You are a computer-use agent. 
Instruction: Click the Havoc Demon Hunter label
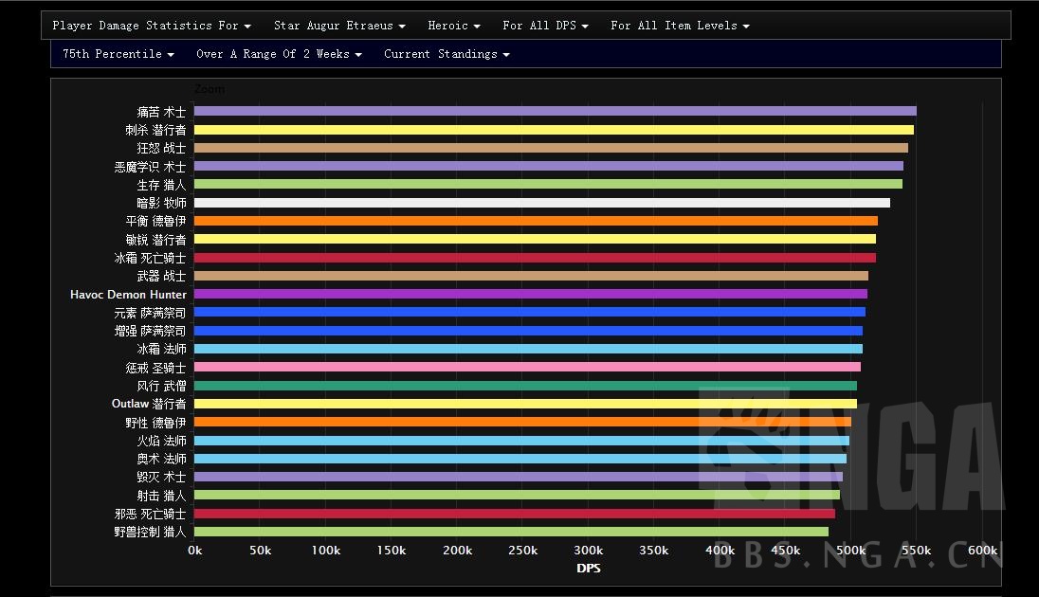(x=128, y=295)
